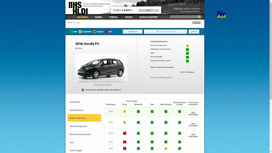The height and width of the screenshot is (153, 272).
Task: Open the FIT 4-door wagon model dropdown
Action: point(165,32)
